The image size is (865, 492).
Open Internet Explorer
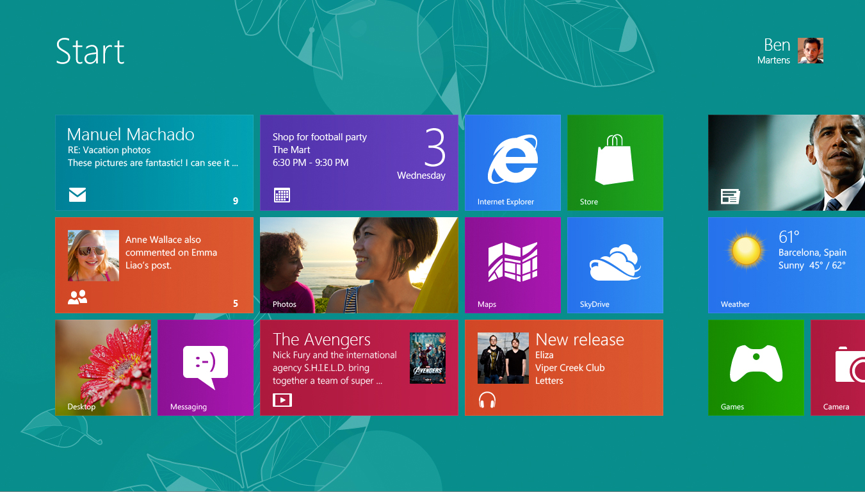[x=512, y=162]
